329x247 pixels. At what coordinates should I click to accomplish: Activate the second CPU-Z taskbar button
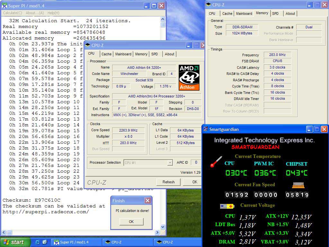click(x=177, y=242)
